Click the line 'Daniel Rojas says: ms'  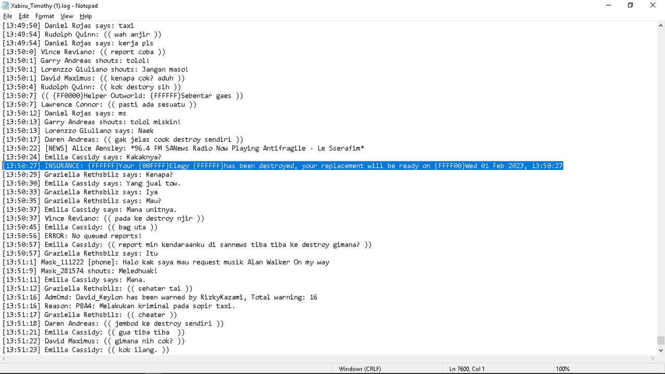coord(64,113)
